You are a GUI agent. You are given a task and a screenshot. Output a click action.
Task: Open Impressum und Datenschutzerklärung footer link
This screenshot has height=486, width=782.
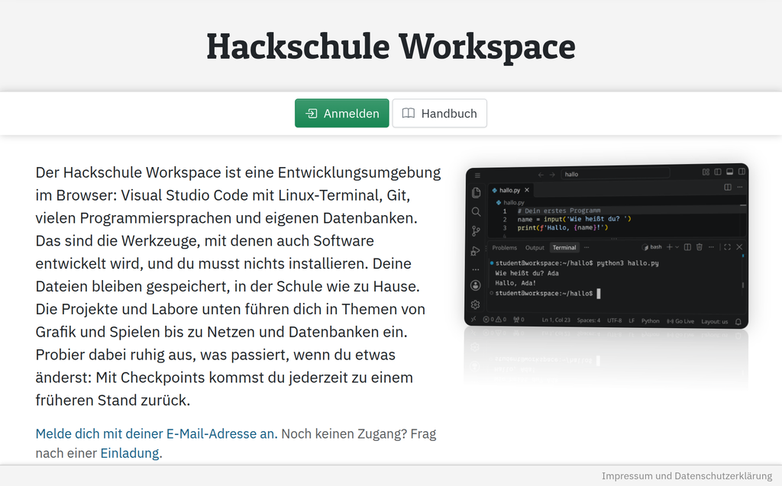click(687, 476)
